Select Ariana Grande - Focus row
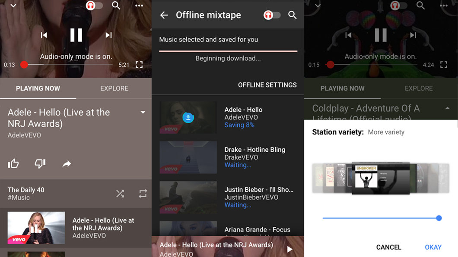 point(228,229)
